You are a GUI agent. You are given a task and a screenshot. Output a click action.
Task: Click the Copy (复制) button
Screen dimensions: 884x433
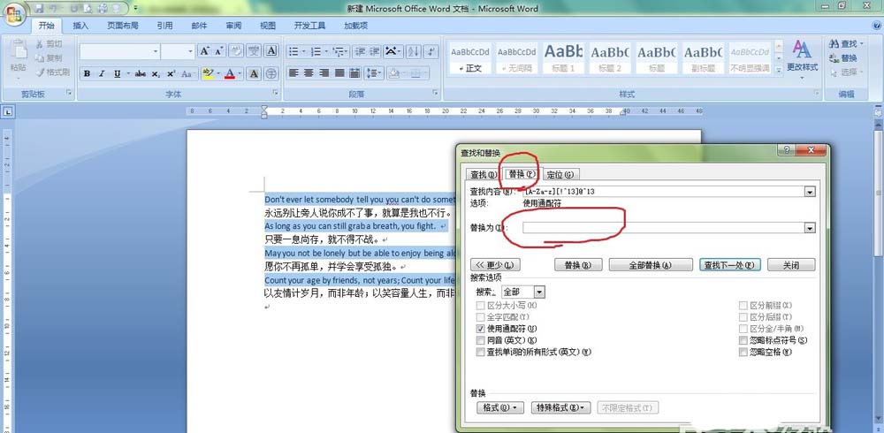point(49,58)
